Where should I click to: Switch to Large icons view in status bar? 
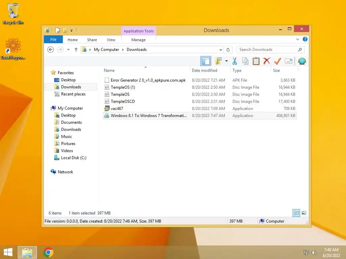click(x=304, y=213)
